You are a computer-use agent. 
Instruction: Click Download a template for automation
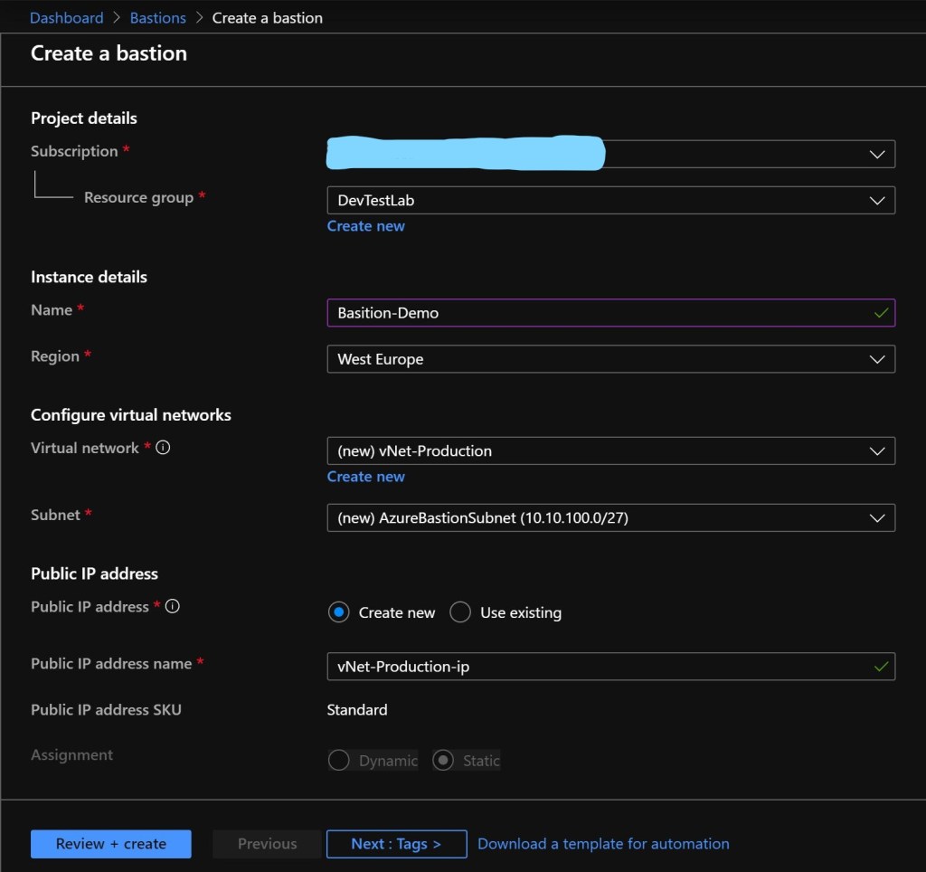pyautogui.click(x=603, y=844)
